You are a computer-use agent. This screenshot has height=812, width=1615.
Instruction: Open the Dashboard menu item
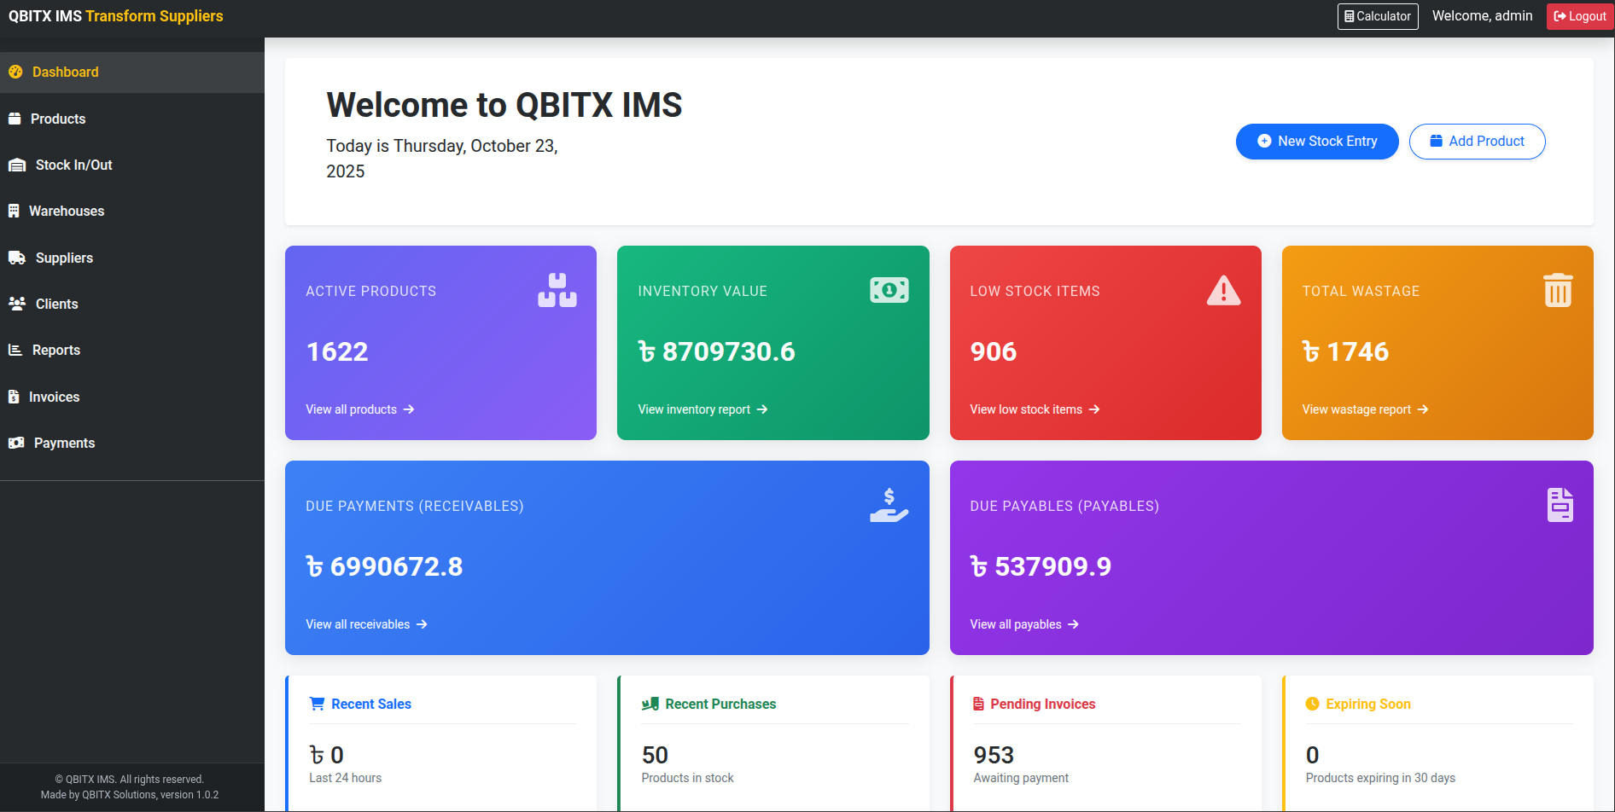[65, 72]
